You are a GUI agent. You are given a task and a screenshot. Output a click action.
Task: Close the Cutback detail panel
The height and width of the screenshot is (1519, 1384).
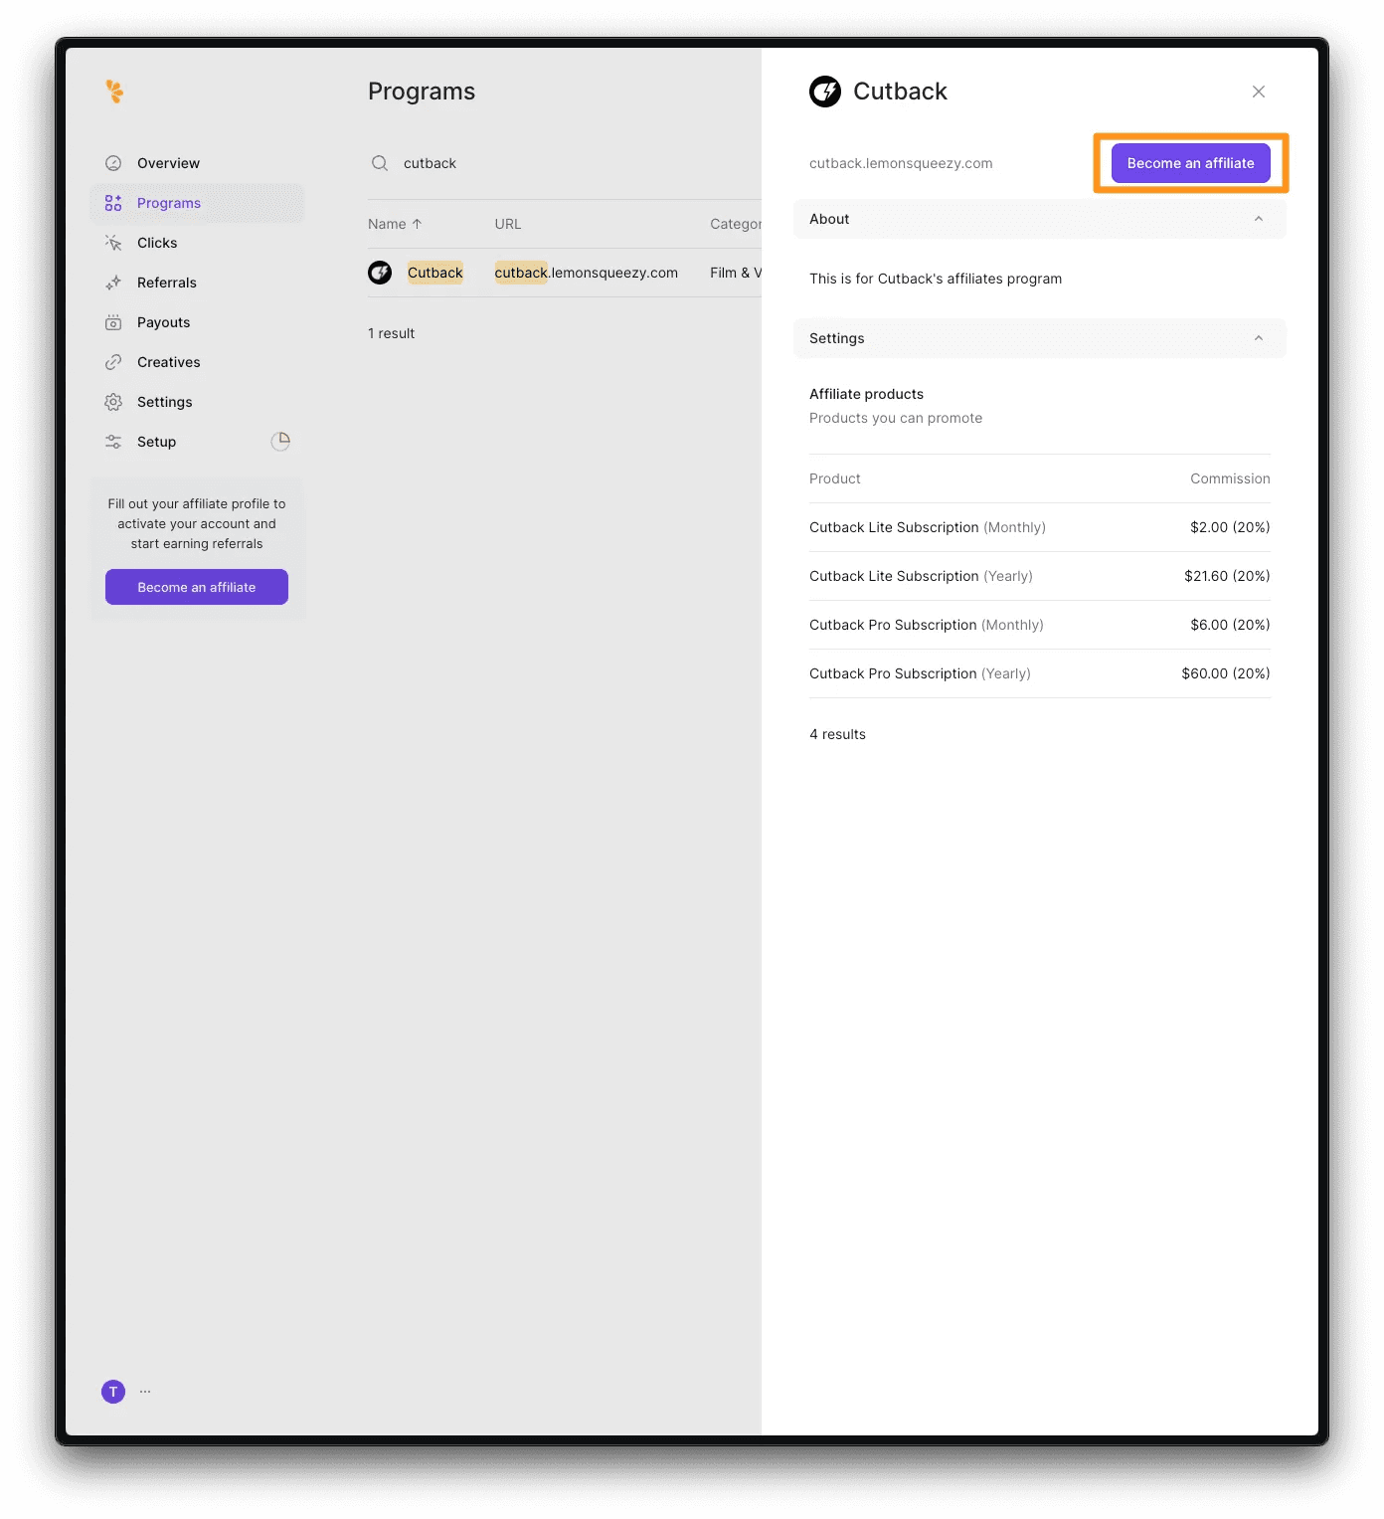[1259, 92]
